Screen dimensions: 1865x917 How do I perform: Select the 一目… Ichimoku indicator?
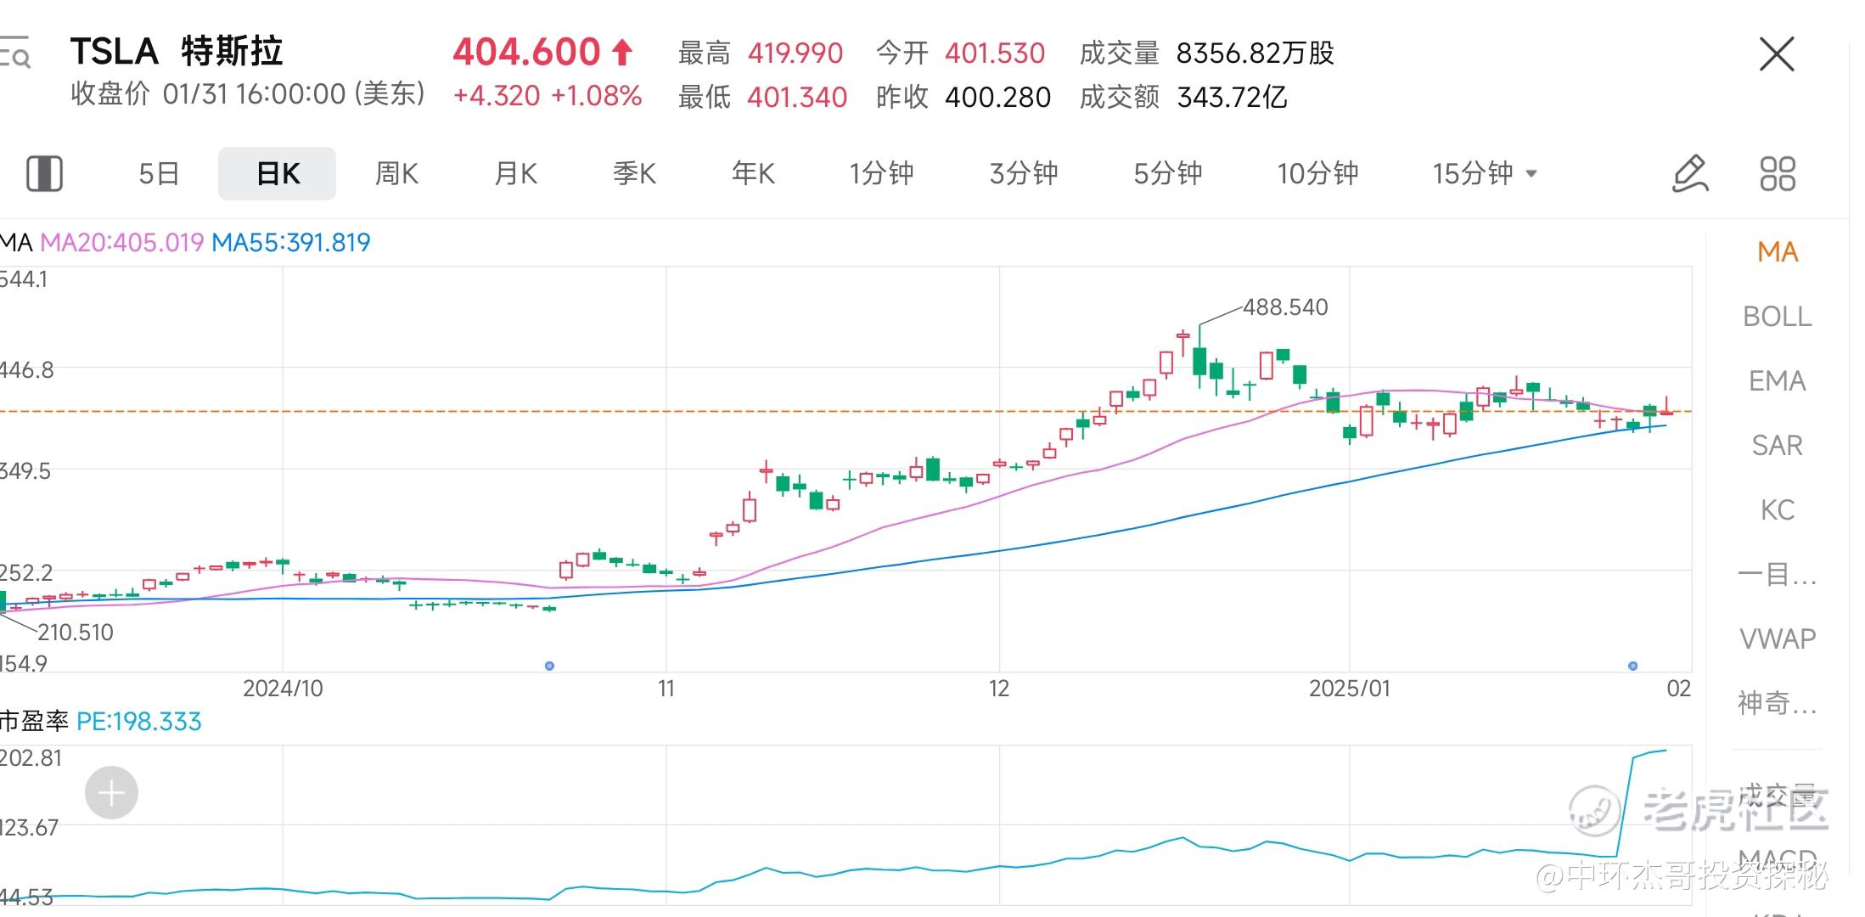1778,575
